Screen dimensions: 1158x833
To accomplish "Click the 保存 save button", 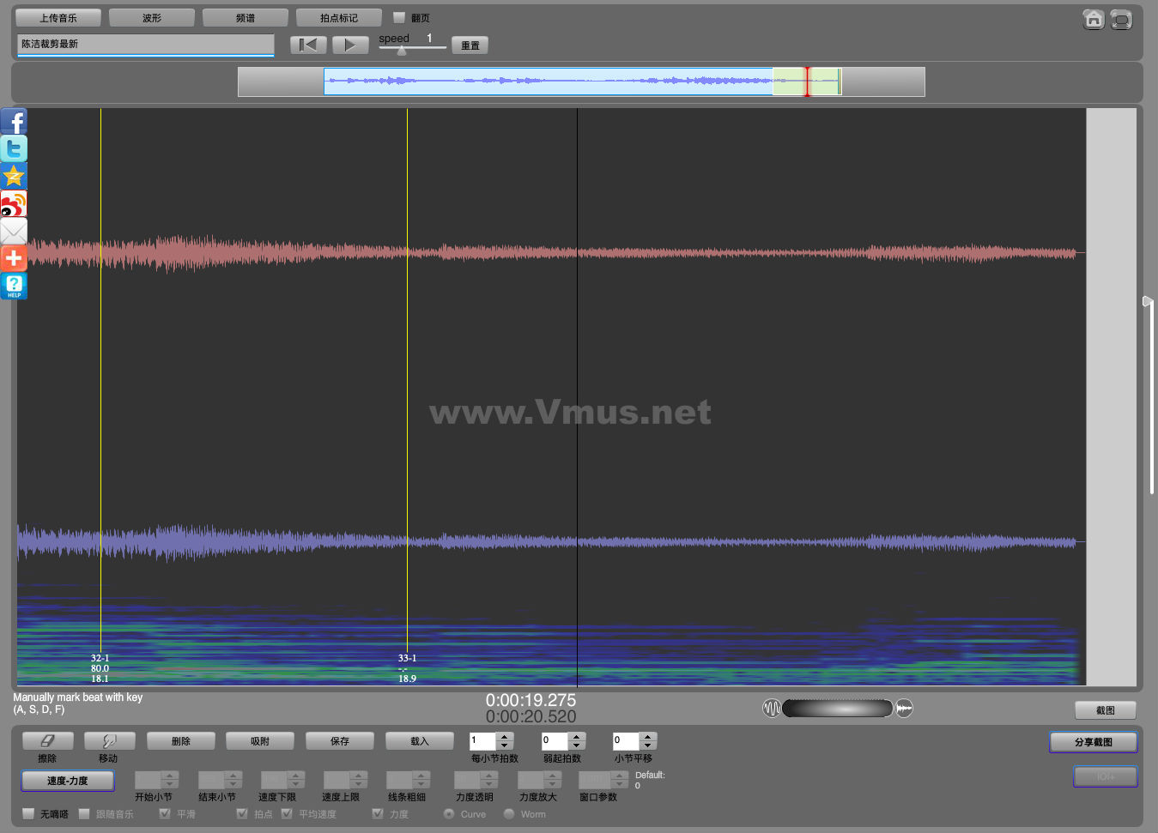I will point(340,740).
